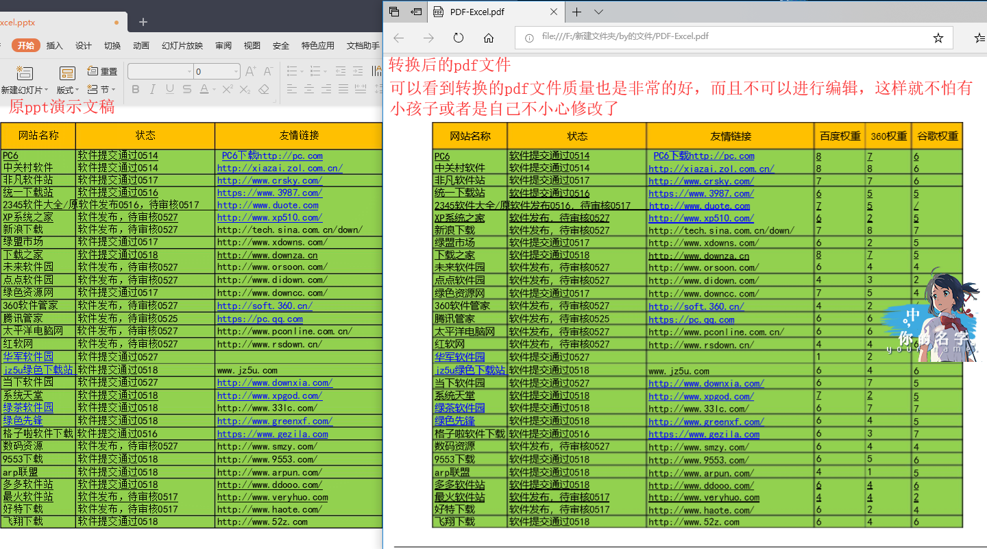Click the Edge forward arrow
Screen dimensions: 987x549
(x=428, y=38)
